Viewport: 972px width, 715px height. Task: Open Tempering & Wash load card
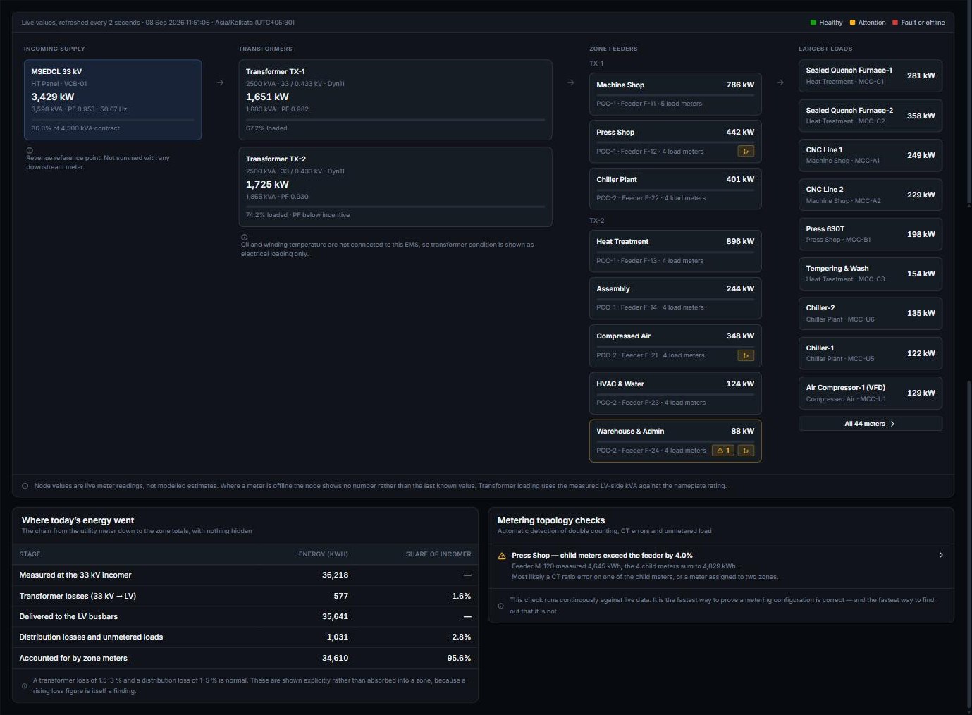pos(871,274)
